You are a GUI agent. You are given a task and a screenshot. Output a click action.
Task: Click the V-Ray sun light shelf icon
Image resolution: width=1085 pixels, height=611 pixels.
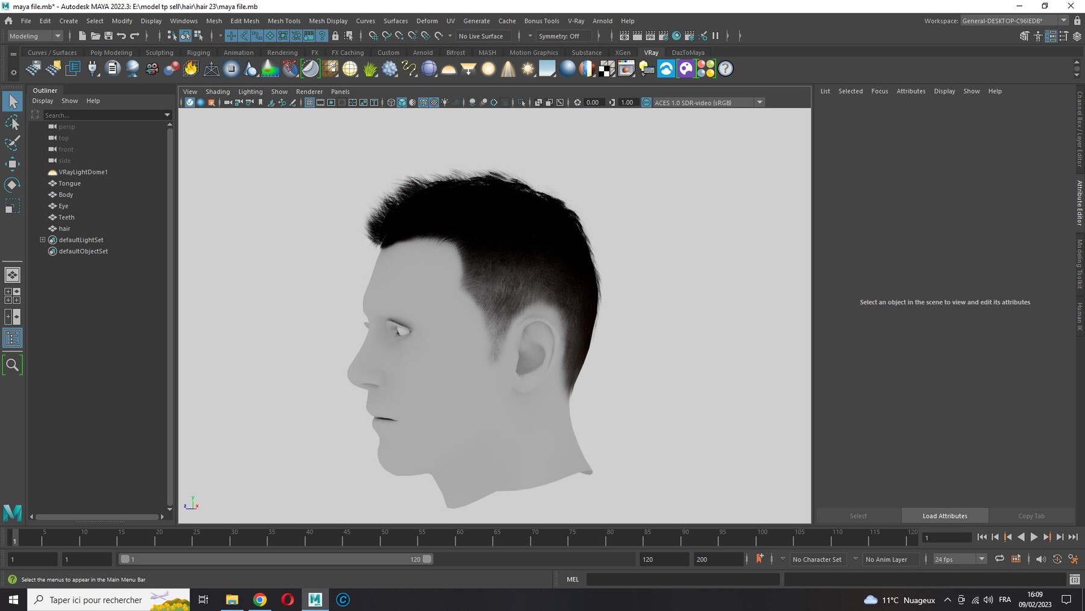pos(528,69)
